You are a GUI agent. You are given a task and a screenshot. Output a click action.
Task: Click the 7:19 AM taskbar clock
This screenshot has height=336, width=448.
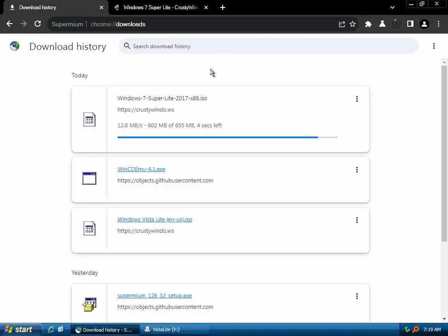(432, 329)
